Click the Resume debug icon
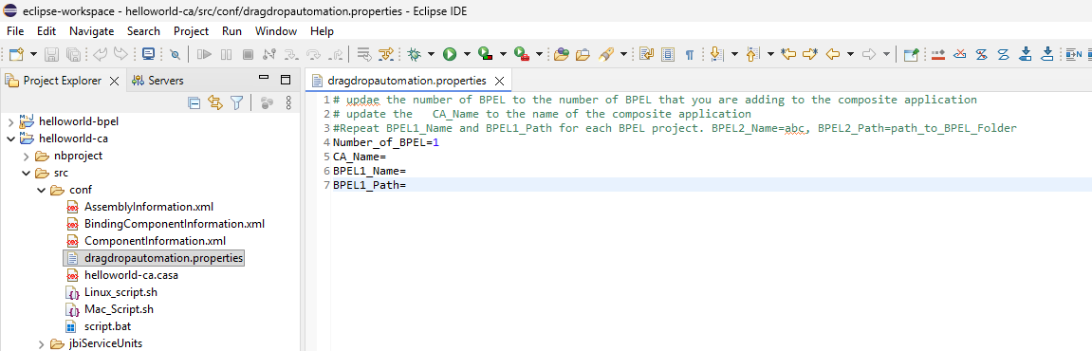Screen dimensions: 1092x351 tap(203, 54)
